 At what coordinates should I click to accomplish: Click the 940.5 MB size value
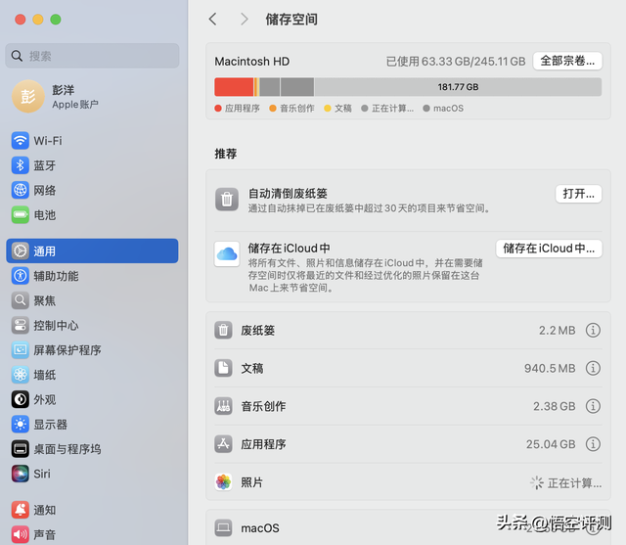tap(550, 368)
